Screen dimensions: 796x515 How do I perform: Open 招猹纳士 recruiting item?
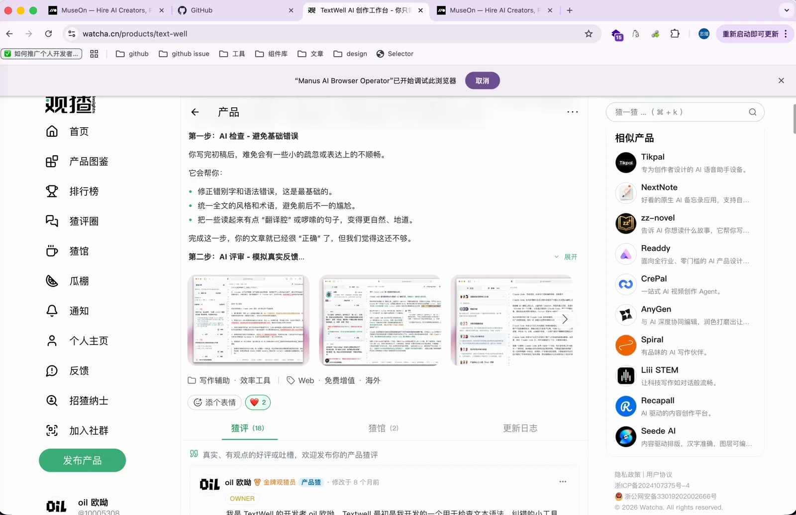pos(77,400)
